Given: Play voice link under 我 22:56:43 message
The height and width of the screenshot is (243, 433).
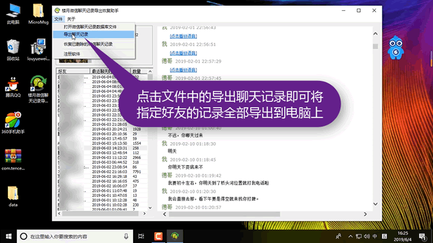Looking at the screenshot, I should pos(184,36).
